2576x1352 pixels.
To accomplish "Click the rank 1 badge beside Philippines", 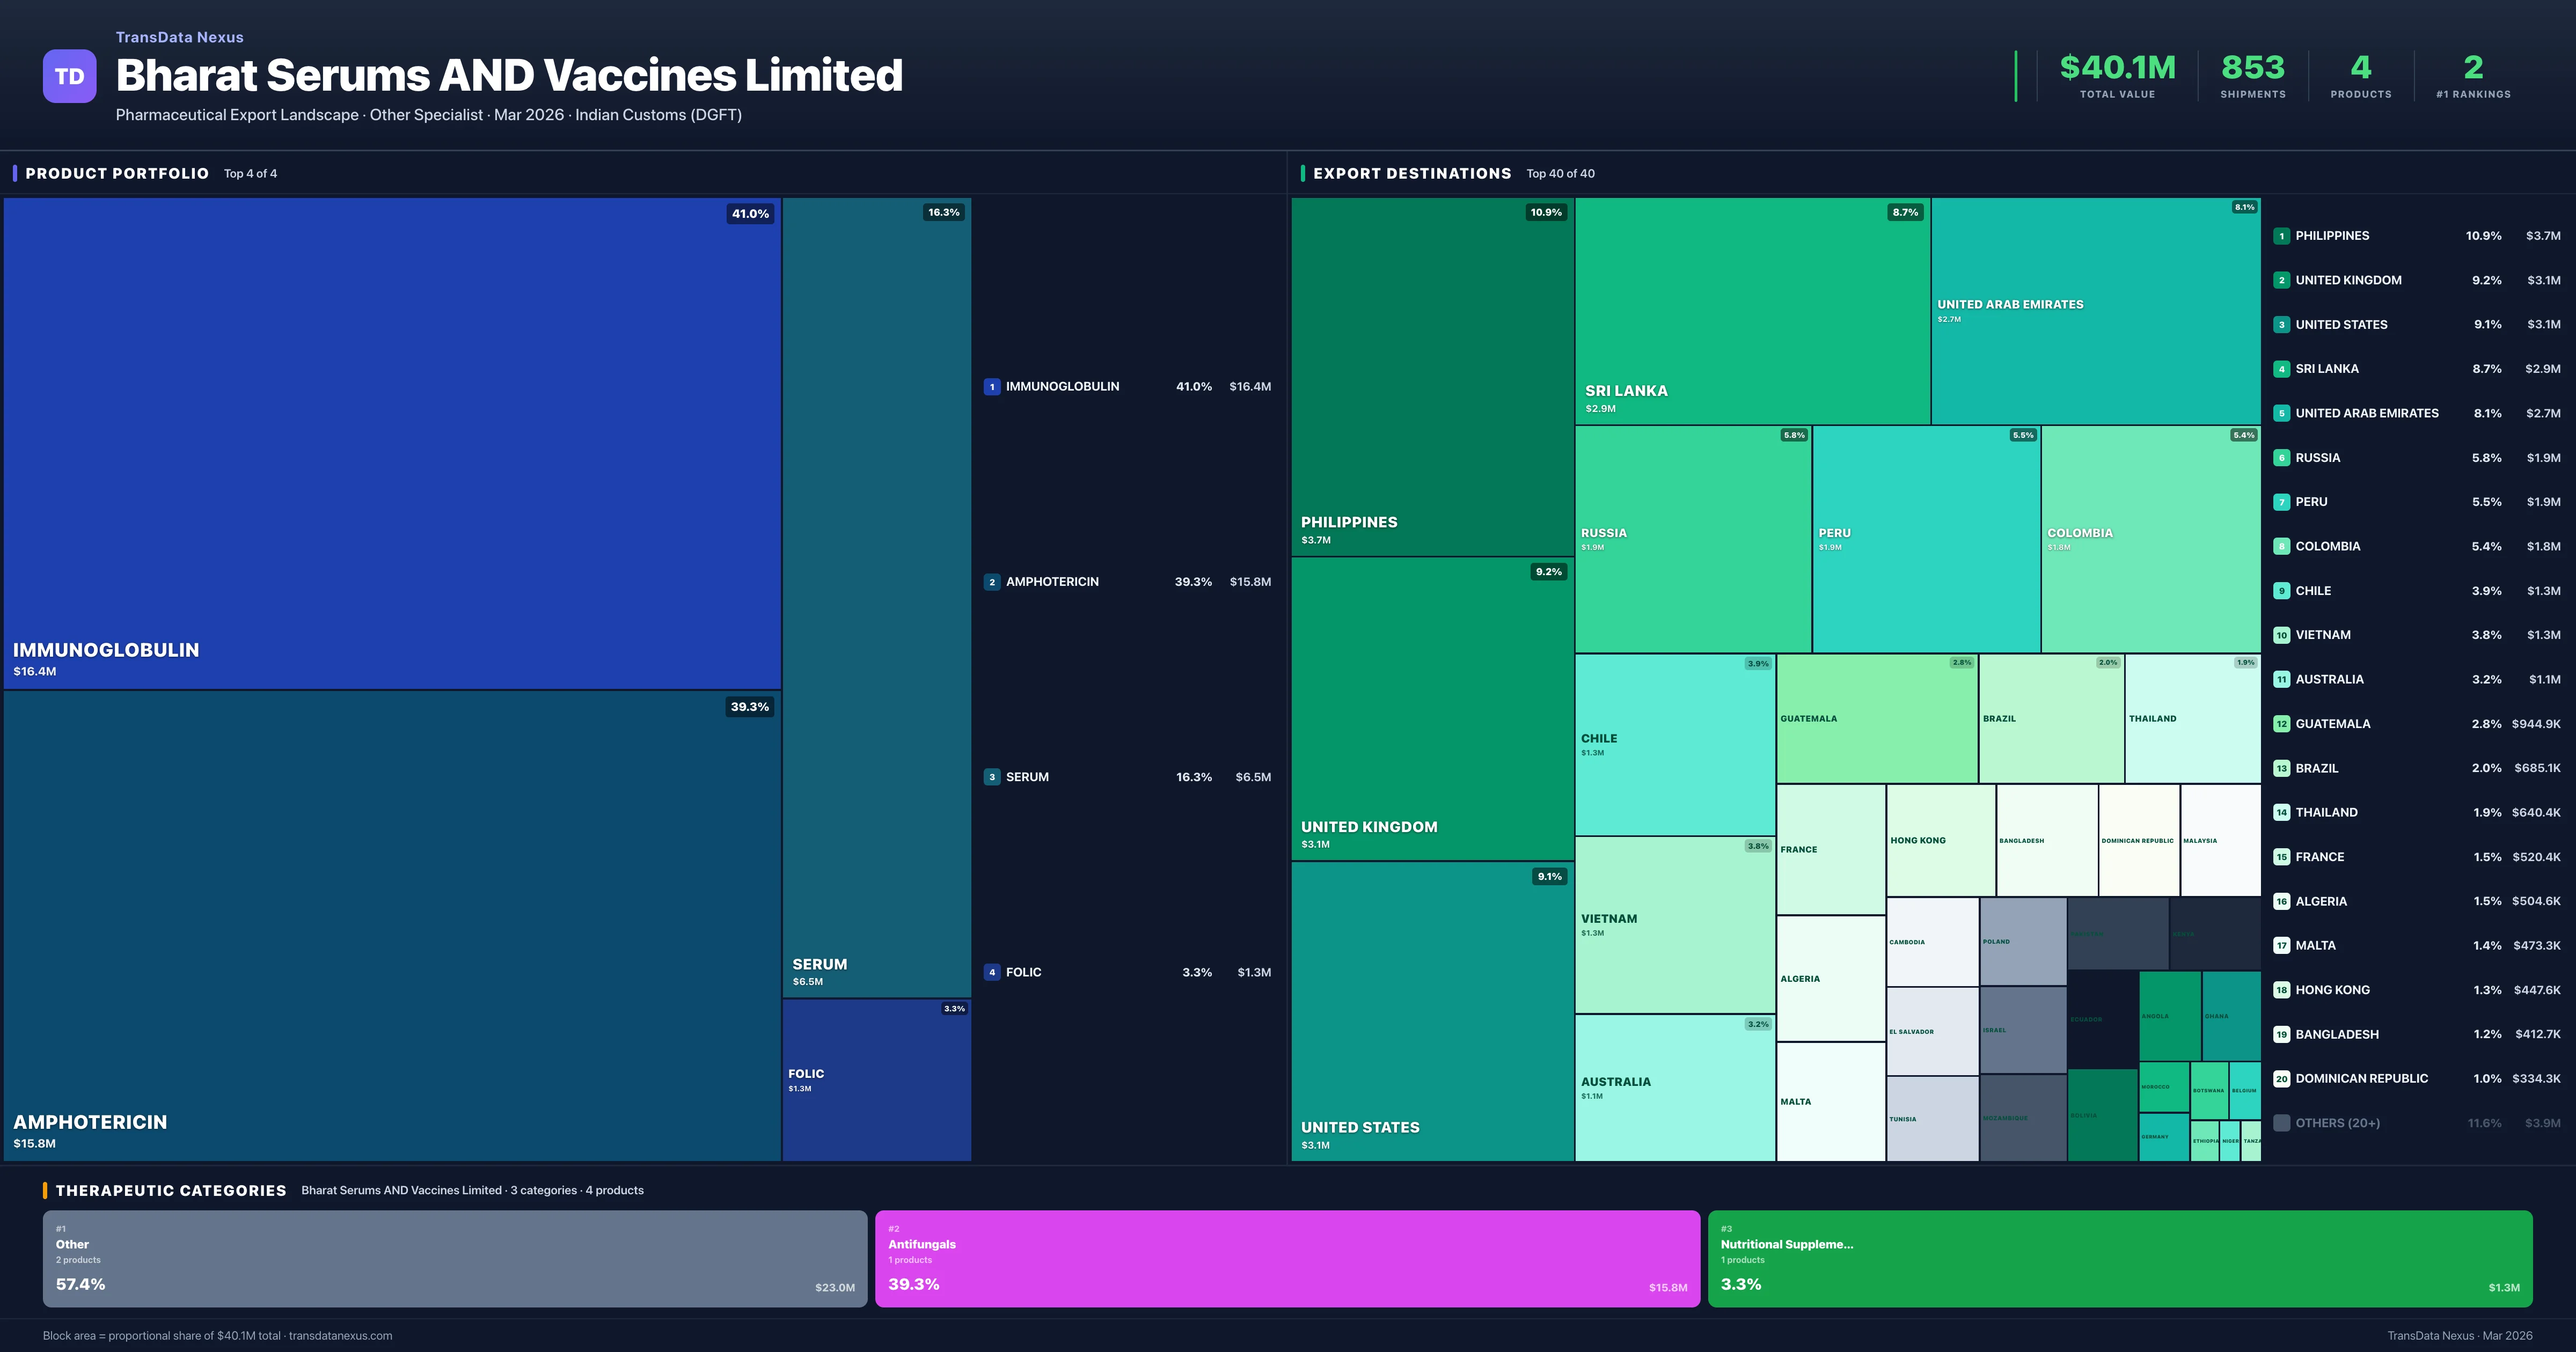I will [2281, 236].
